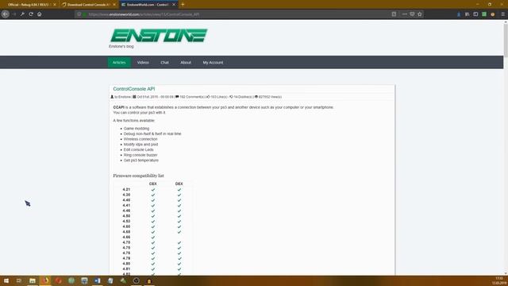Open the downloads arrow in toolbar

click(459, 14)
